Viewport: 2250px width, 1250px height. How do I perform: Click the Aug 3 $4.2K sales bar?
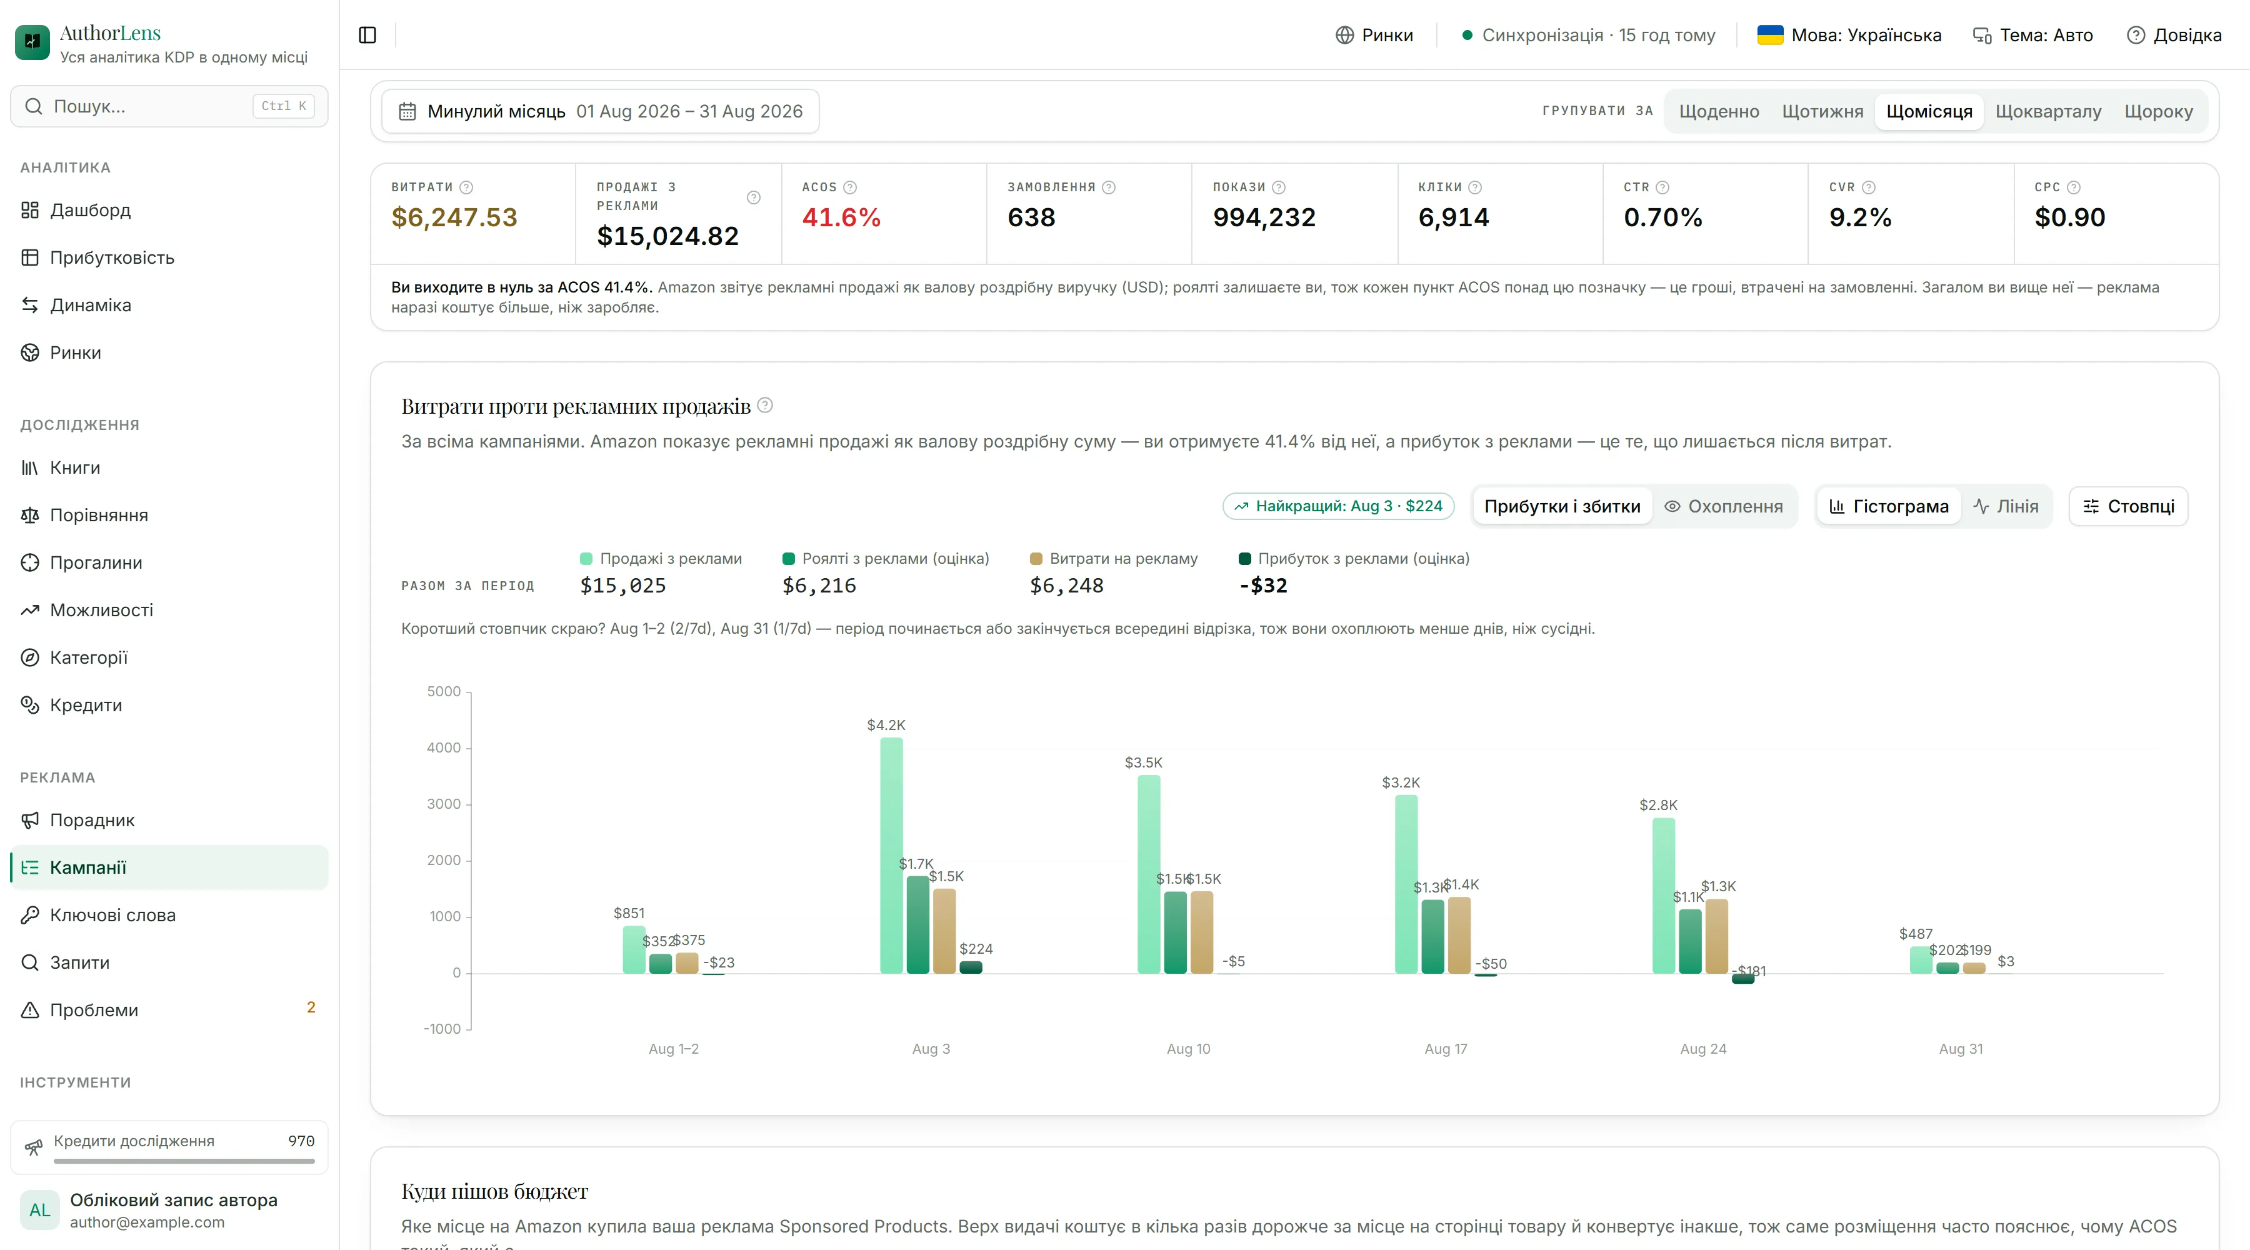(891, 855)
